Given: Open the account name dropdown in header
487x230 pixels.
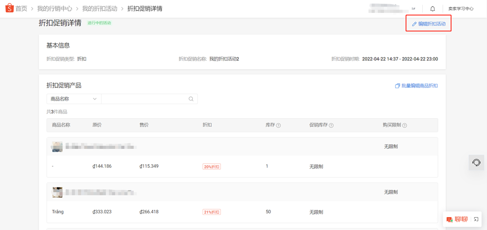Looking at the screenshot, I should coord(393,9).
